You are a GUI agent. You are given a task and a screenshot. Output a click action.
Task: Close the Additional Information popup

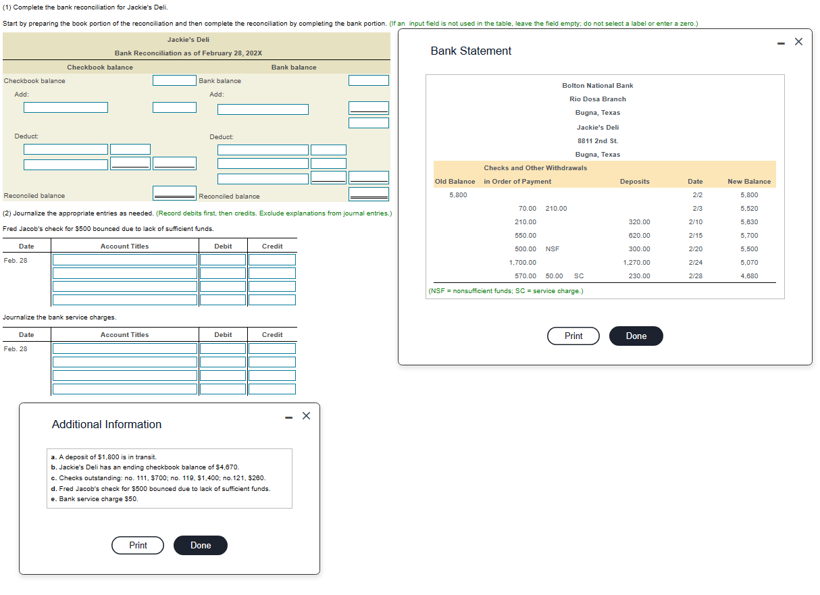(x=306, y=416)
